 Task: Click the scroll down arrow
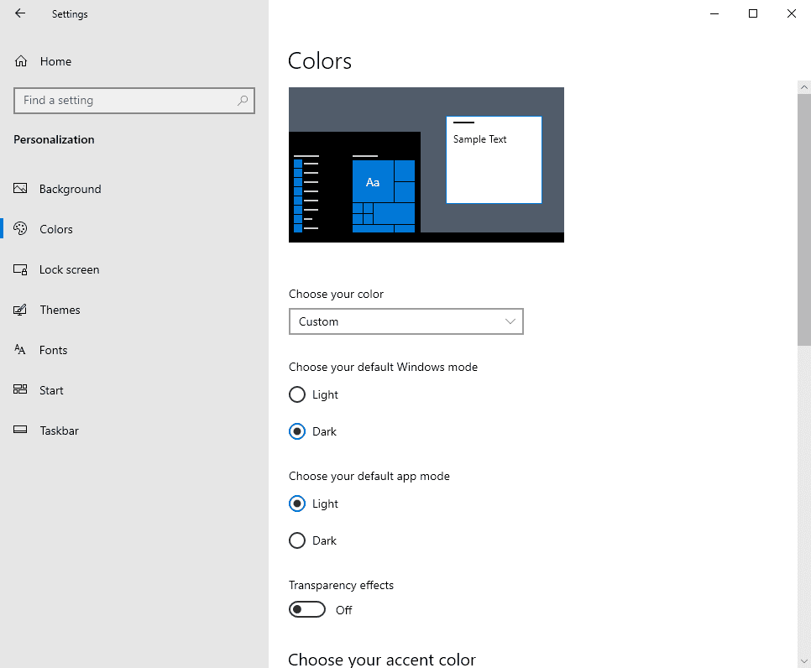pyautogui.click(x=803, y=660)
